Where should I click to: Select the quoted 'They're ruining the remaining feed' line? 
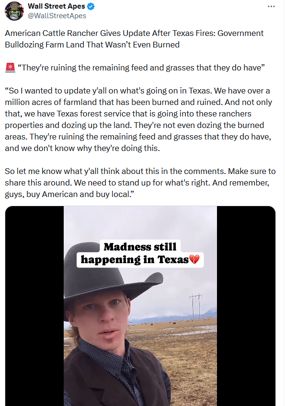(141, 68)
